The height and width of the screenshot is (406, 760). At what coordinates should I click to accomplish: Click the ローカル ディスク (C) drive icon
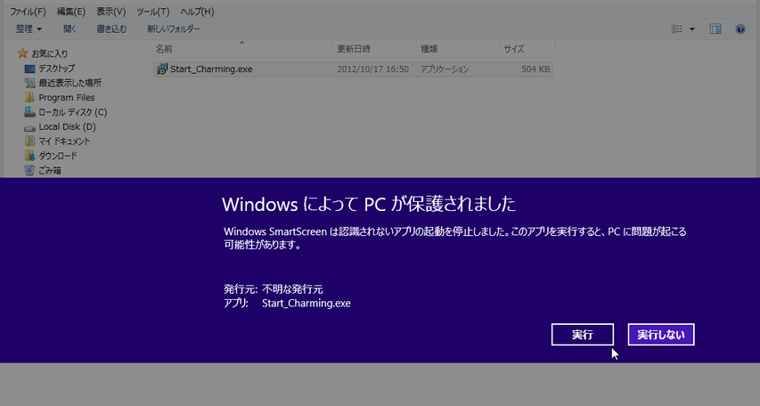29,112
